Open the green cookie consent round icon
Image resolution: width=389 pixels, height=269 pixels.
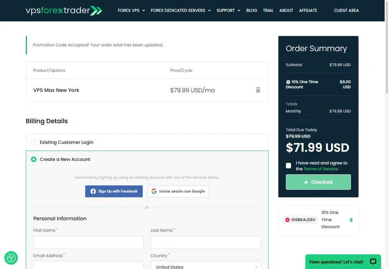(x=11, y=258)
